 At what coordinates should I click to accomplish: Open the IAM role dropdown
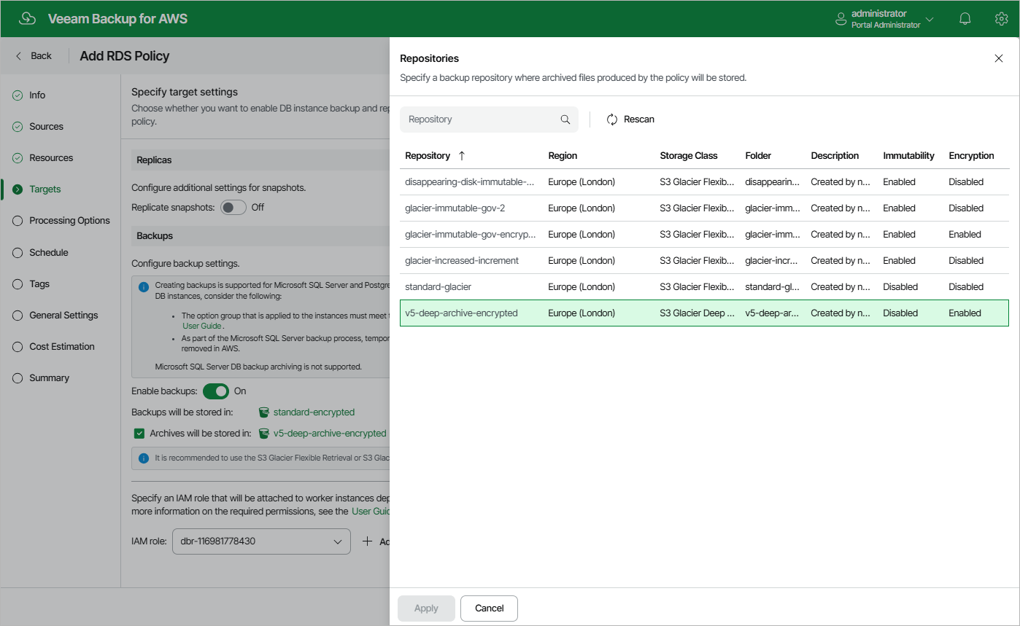[260, 541]
